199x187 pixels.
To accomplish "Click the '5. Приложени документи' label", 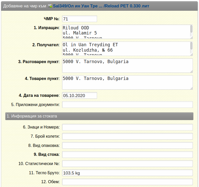I will click(x=36, y=104).
